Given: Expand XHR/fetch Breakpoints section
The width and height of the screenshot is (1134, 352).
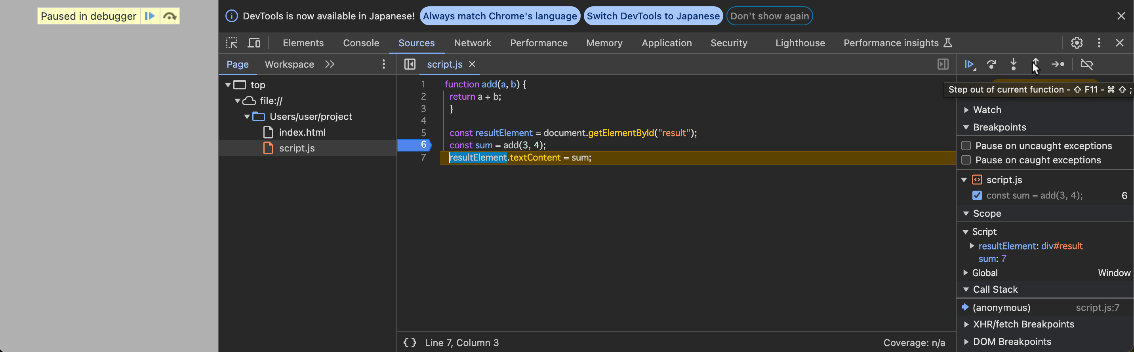Looking at the screenshot, I should tap(1023, 324).
